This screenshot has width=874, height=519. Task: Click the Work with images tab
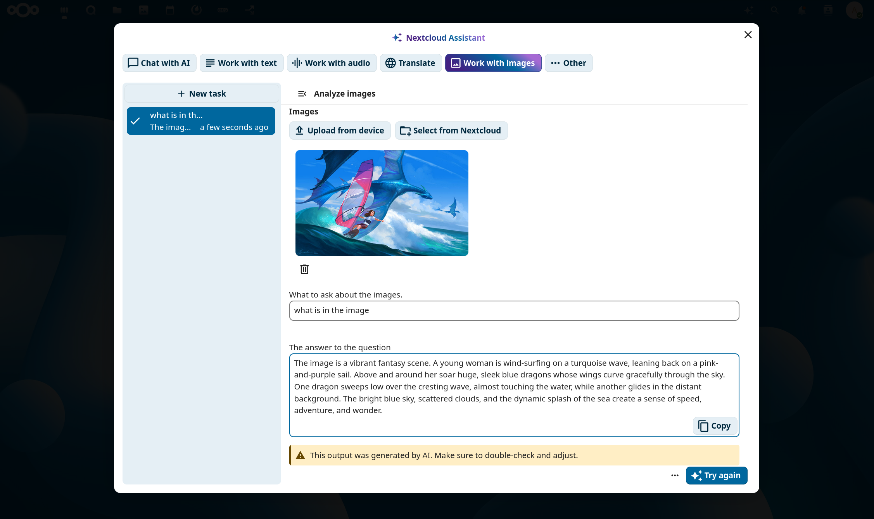493,63
